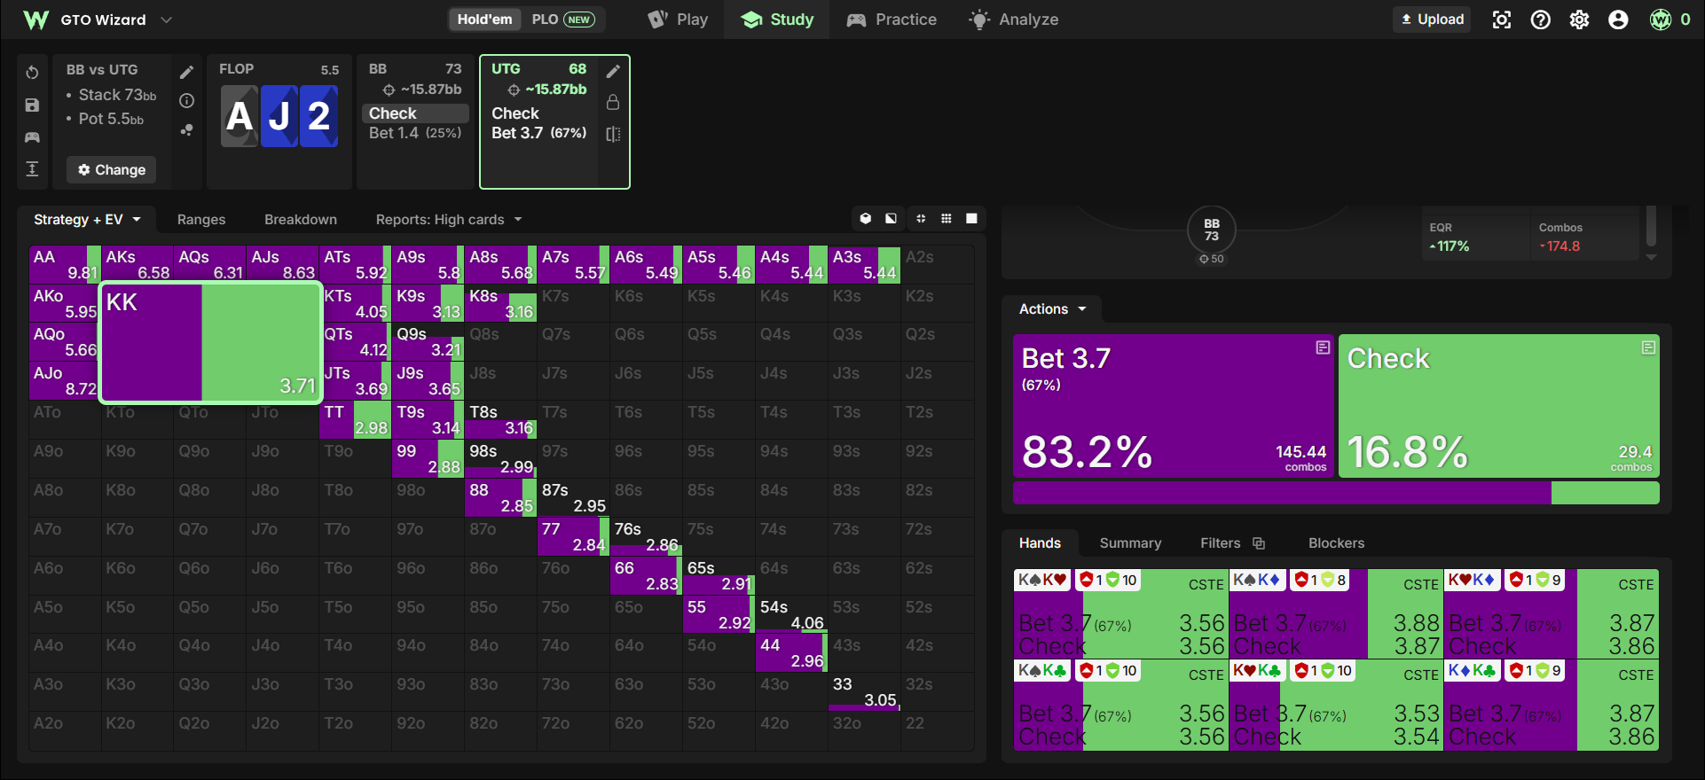Click the pencil edit icon in UTG panel
The width and height of the screenshot is (1705, 780).
[613, 71]
